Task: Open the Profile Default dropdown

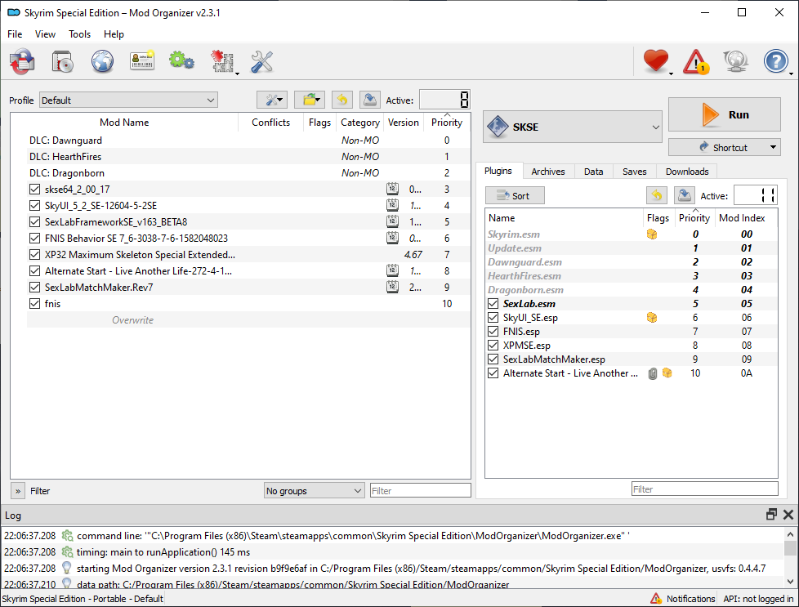Action: point(128,100)
